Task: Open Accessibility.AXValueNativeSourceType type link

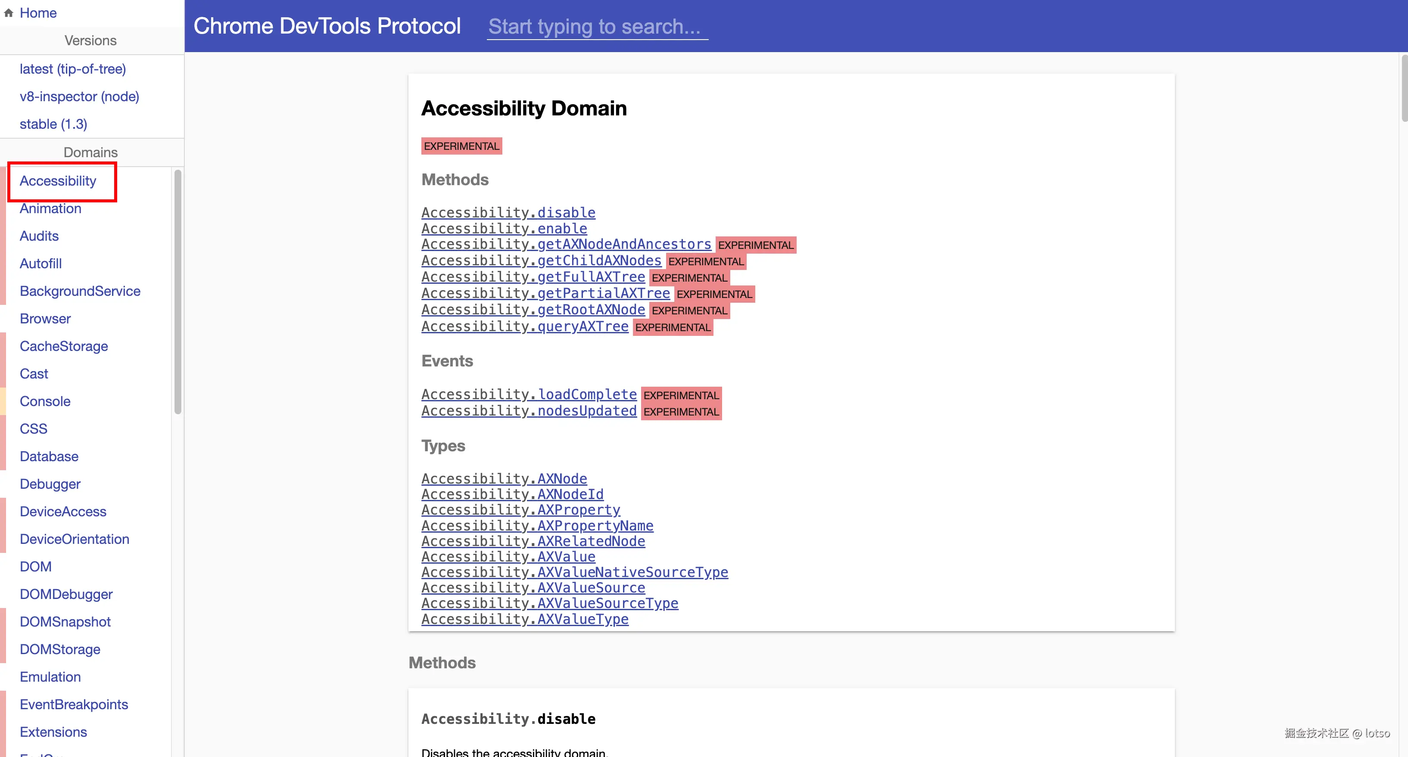Action: coord(574,572)
